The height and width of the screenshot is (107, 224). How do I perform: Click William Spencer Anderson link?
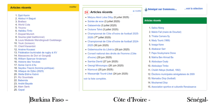tap(32, 59)
